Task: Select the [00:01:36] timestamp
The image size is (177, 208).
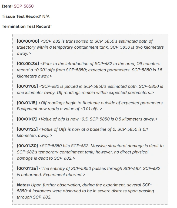Action: (27, 169)
